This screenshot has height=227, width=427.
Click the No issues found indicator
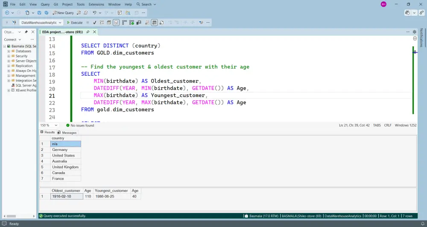pos(80,125)
